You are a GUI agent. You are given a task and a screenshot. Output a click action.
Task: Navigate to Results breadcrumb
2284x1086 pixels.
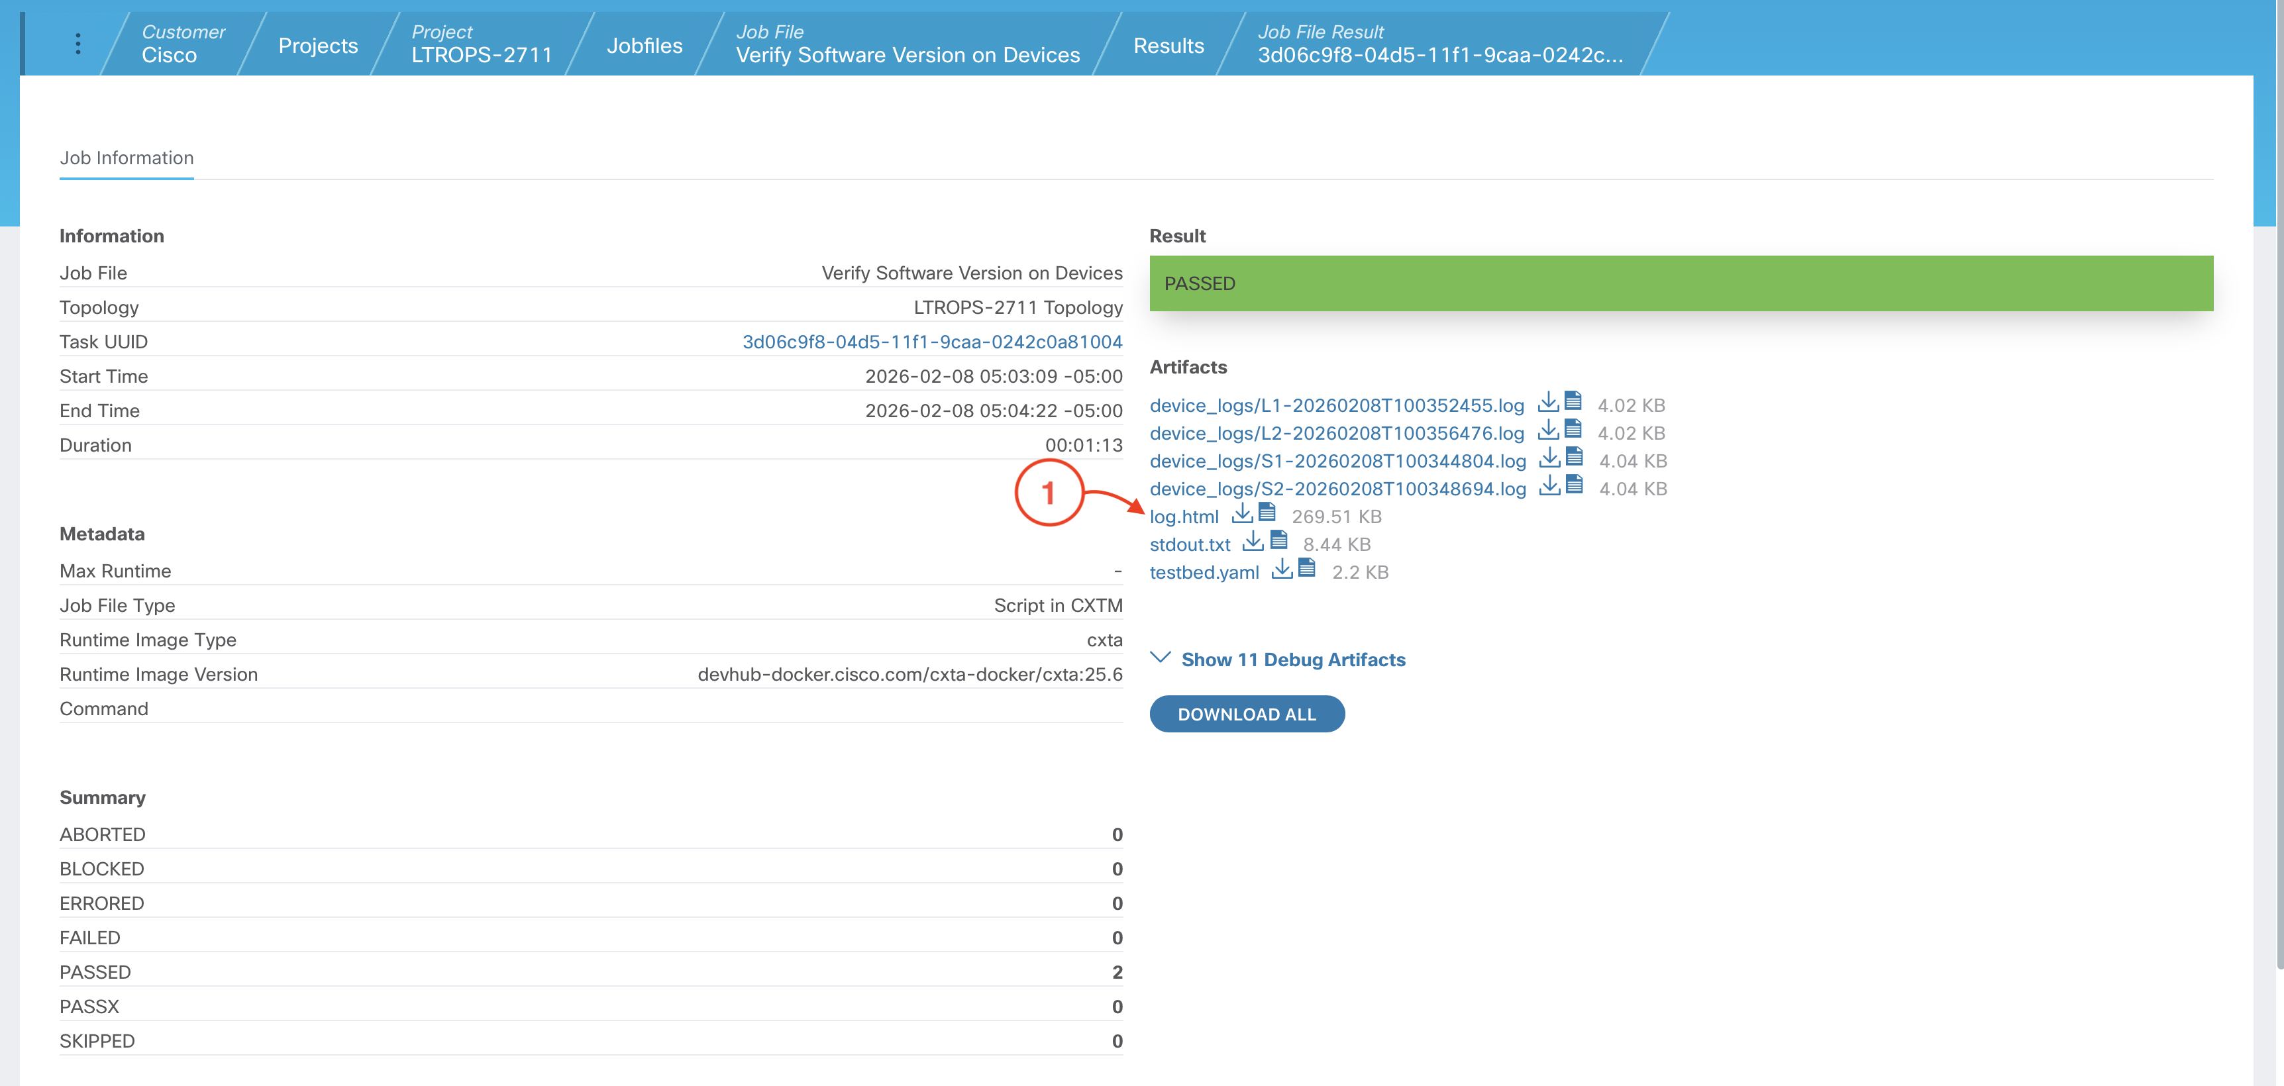1168,45
